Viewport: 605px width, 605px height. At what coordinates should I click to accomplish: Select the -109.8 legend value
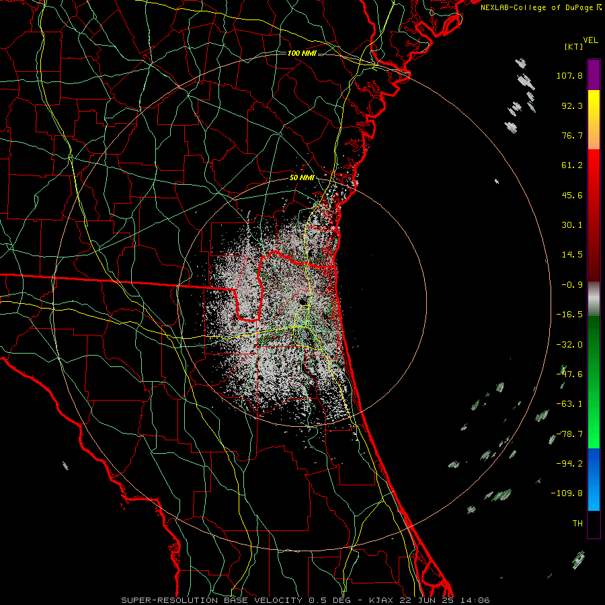tap(567, 493)
